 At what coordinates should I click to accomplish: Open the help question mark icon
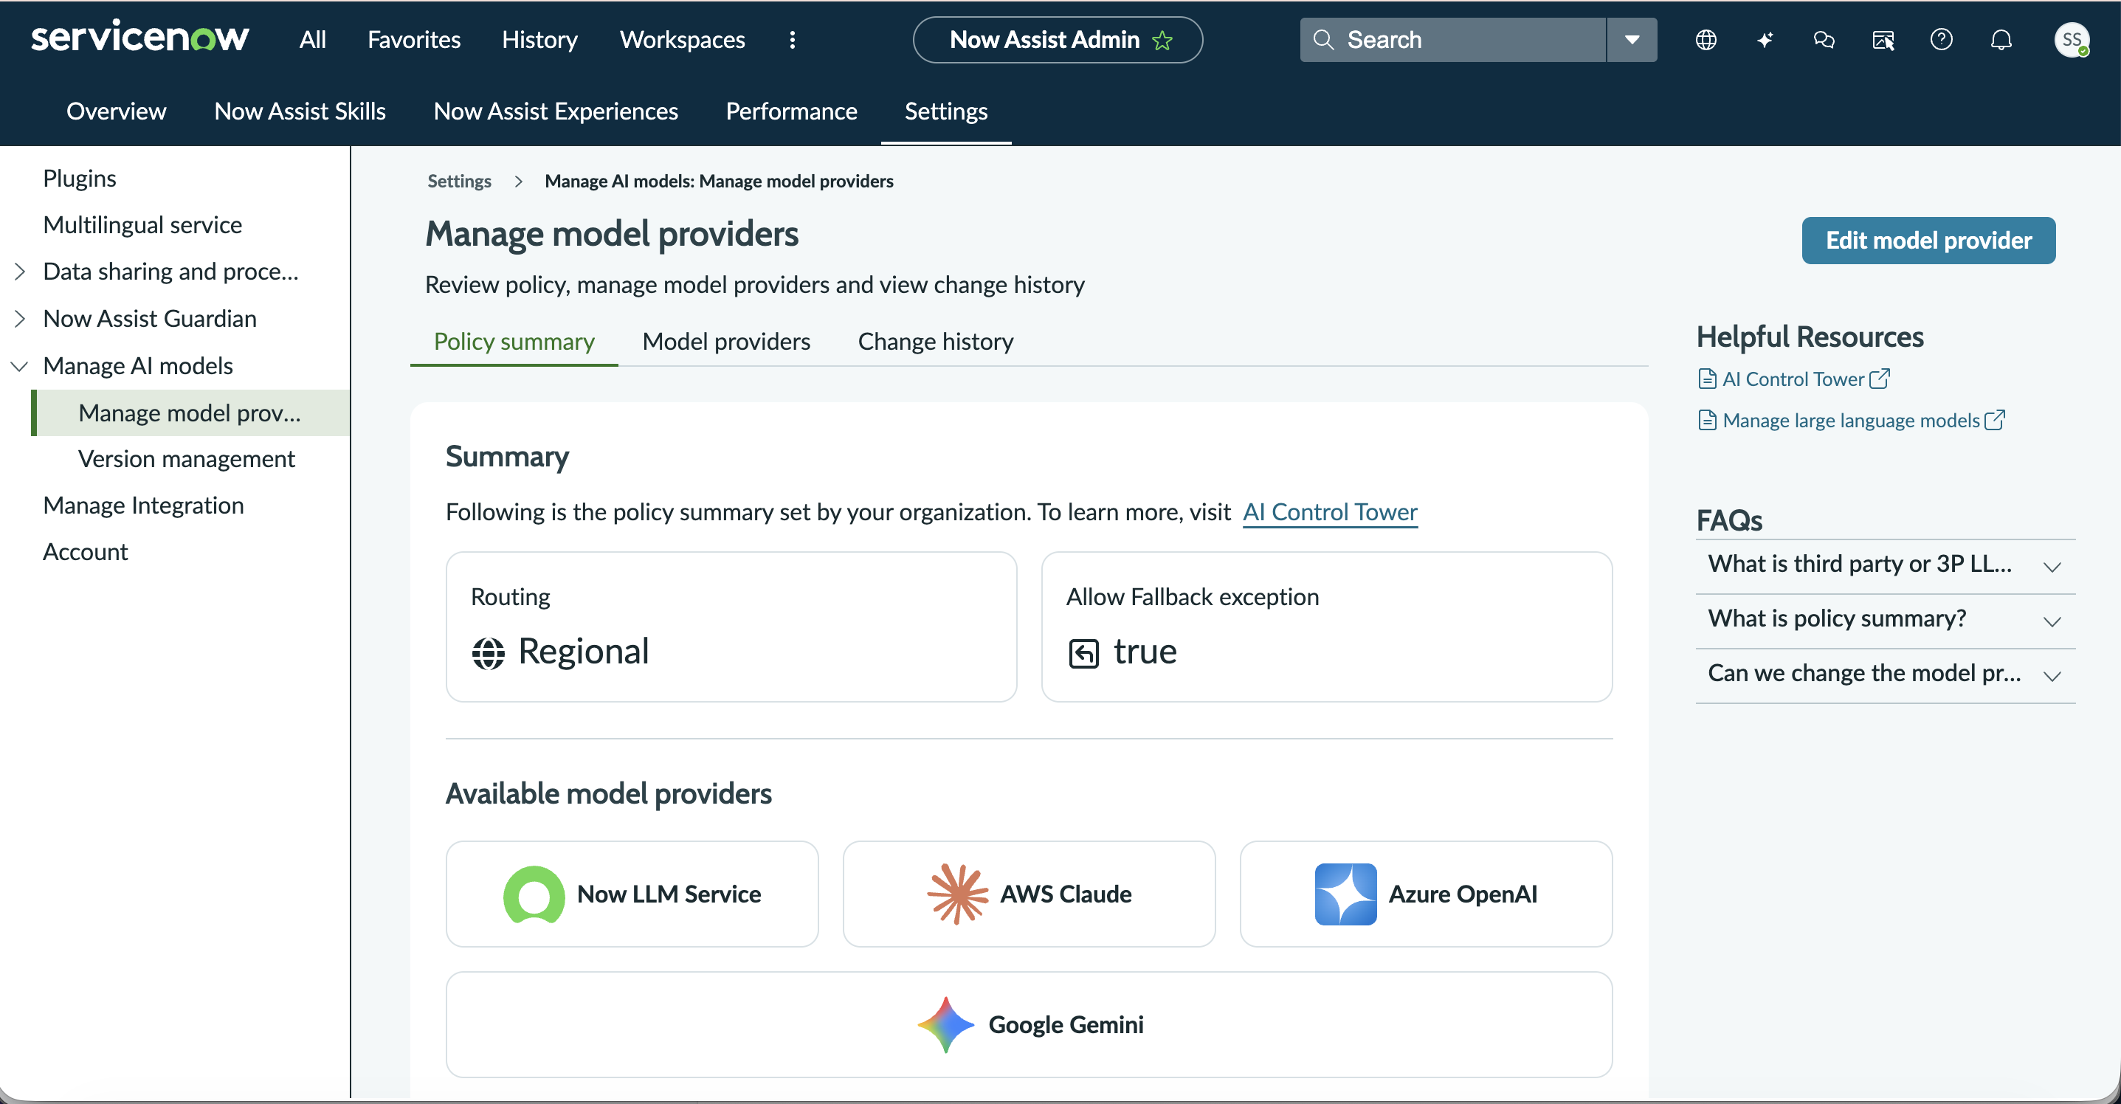point(1942,40)
